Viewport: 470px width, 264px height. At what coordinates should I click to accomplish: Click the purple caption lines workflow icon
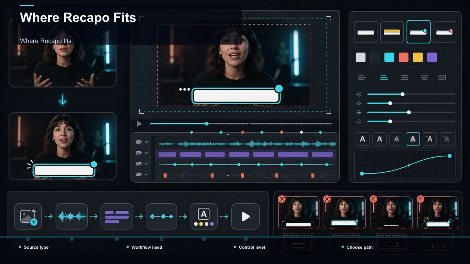coord(117,216)
